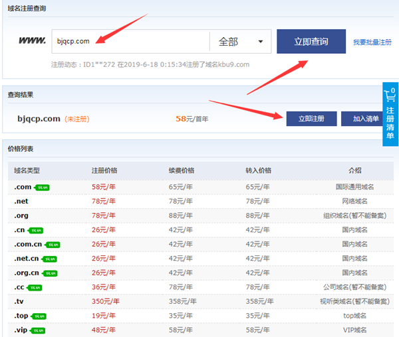Click the green promo badge beside .com.cn
This screenshot has width=399, height=337.
[x=53, y=245]
